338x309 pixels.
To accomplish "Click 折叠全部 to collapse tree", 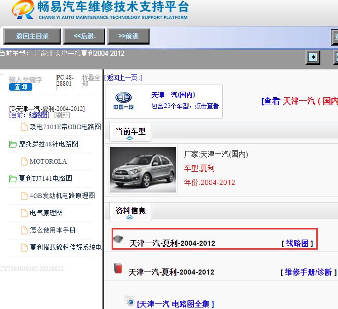I will [91, 81].
